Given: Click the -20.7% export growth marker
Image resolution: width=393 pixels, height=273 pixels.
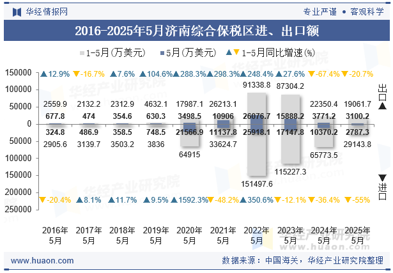Looking at the screenshot, I should 357,74.
